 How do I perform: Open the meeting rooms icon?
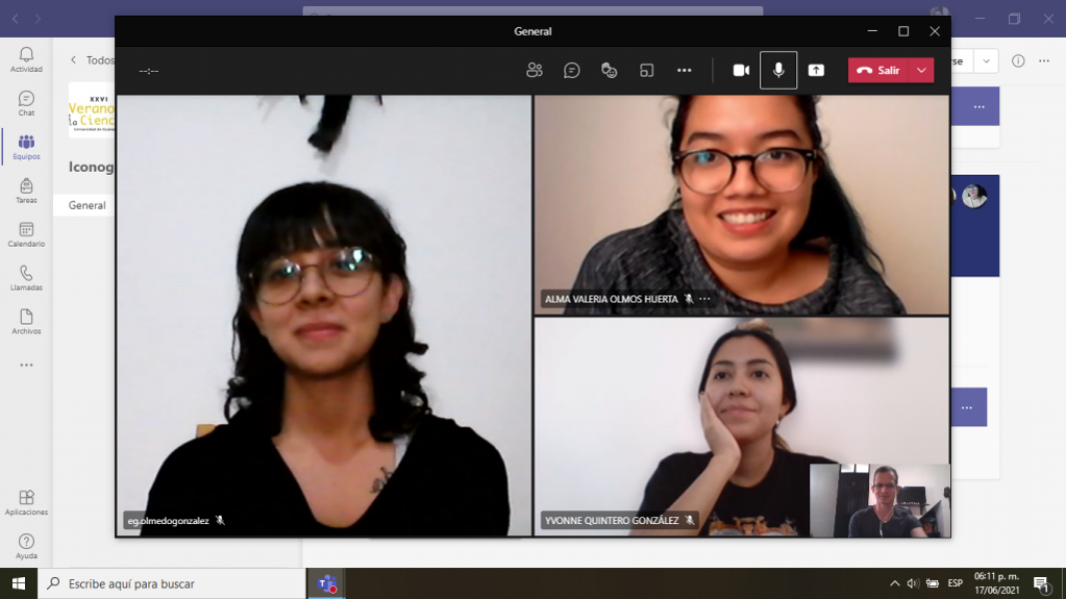(646, 70)
